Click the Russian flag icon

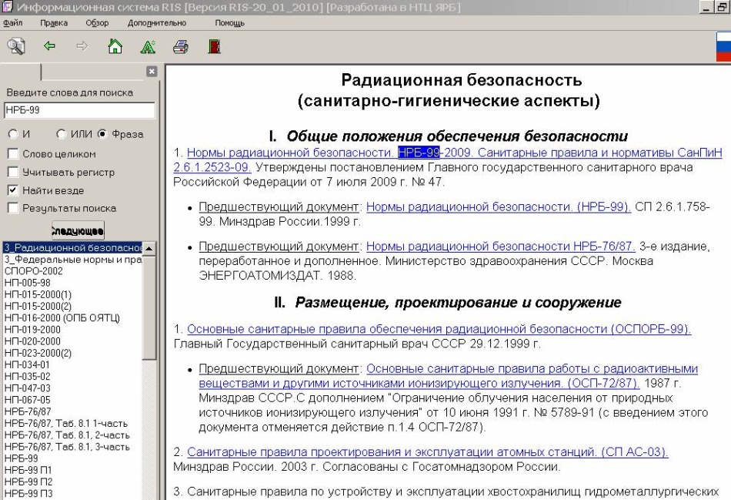point(723,47)
